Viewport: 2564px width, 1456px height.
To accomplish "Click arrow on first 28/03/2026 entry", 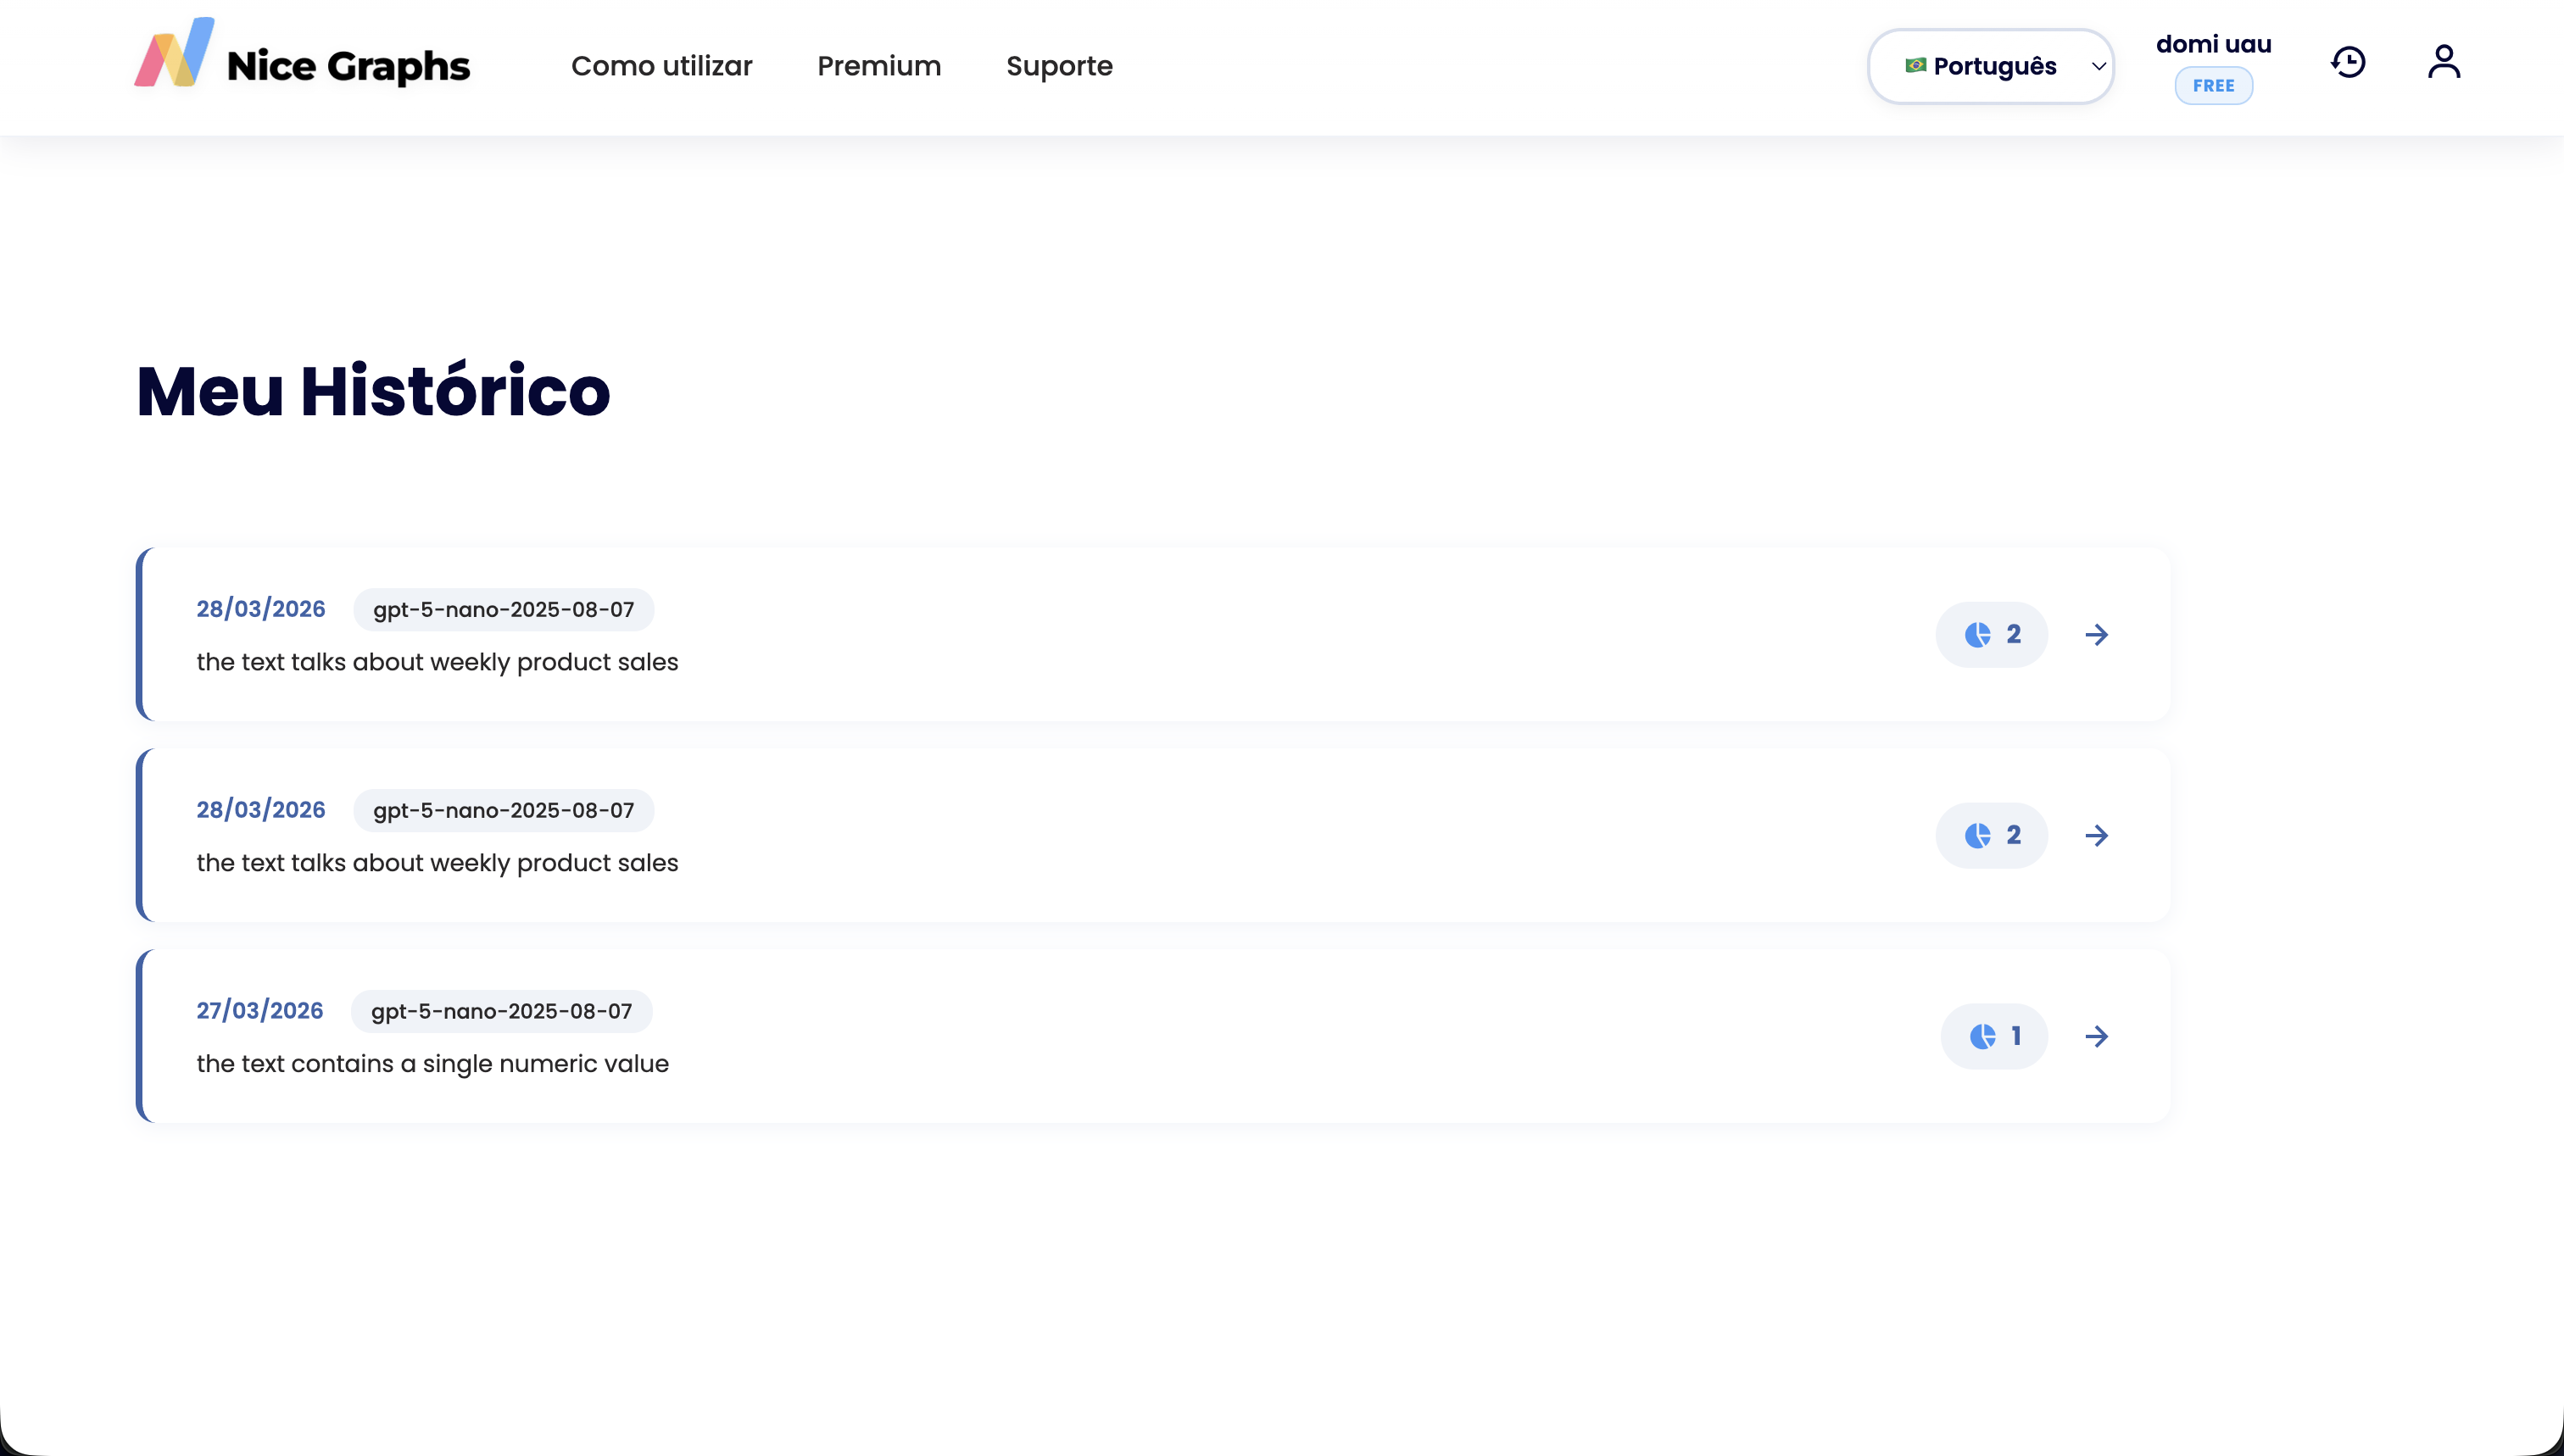I will [x=2096, y=635].
